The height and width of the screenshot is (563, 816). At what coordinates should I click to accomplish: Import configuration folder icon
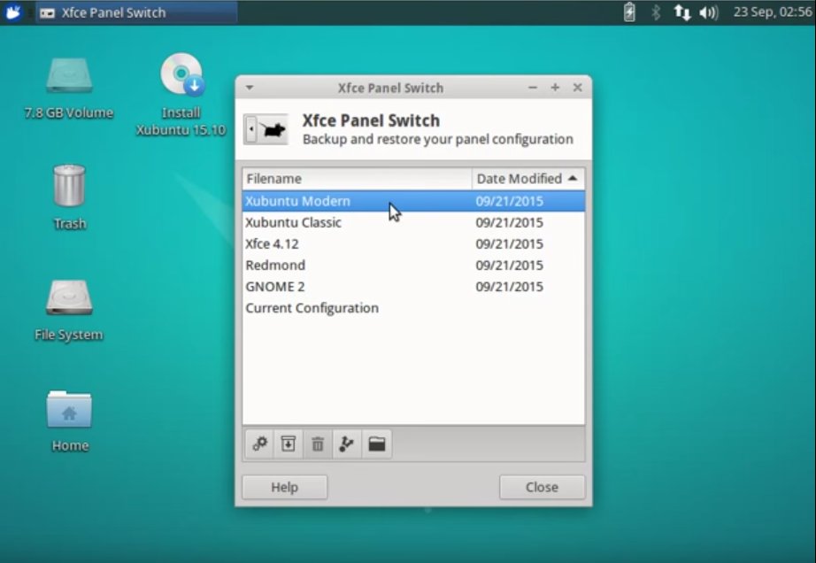point(377,443)
